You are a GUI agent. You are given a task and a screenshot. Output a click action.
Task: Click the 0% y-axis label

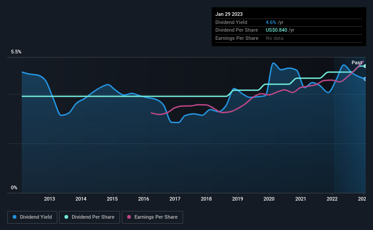tap(14, 187)
